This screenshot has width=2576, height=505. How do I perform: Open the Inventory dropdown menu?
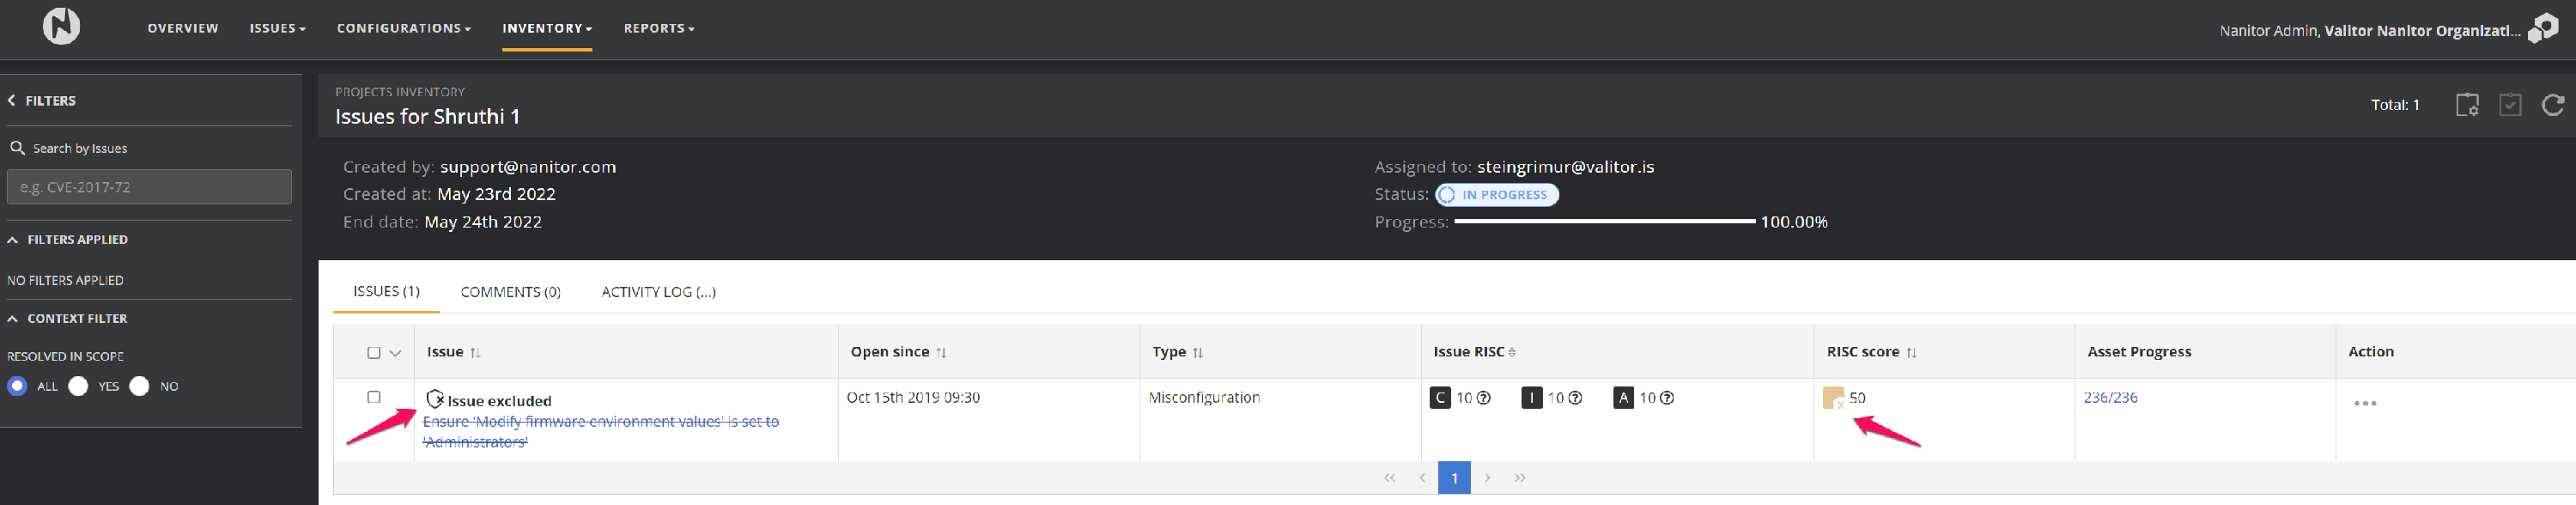(x=546, y=28)
